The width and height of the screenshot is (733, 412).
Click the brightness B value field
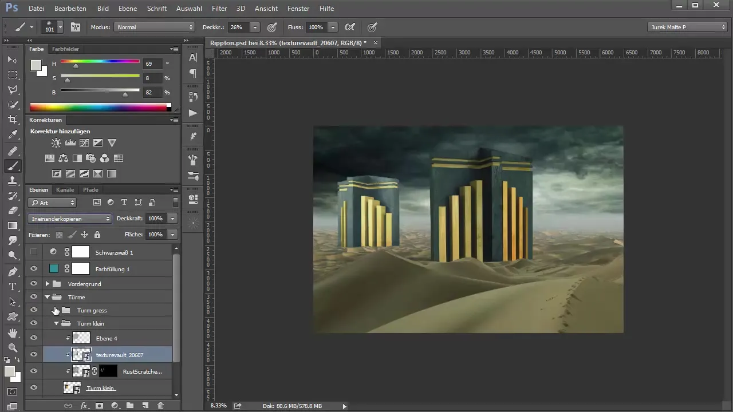pyautogui.click(x=153, y=92)
